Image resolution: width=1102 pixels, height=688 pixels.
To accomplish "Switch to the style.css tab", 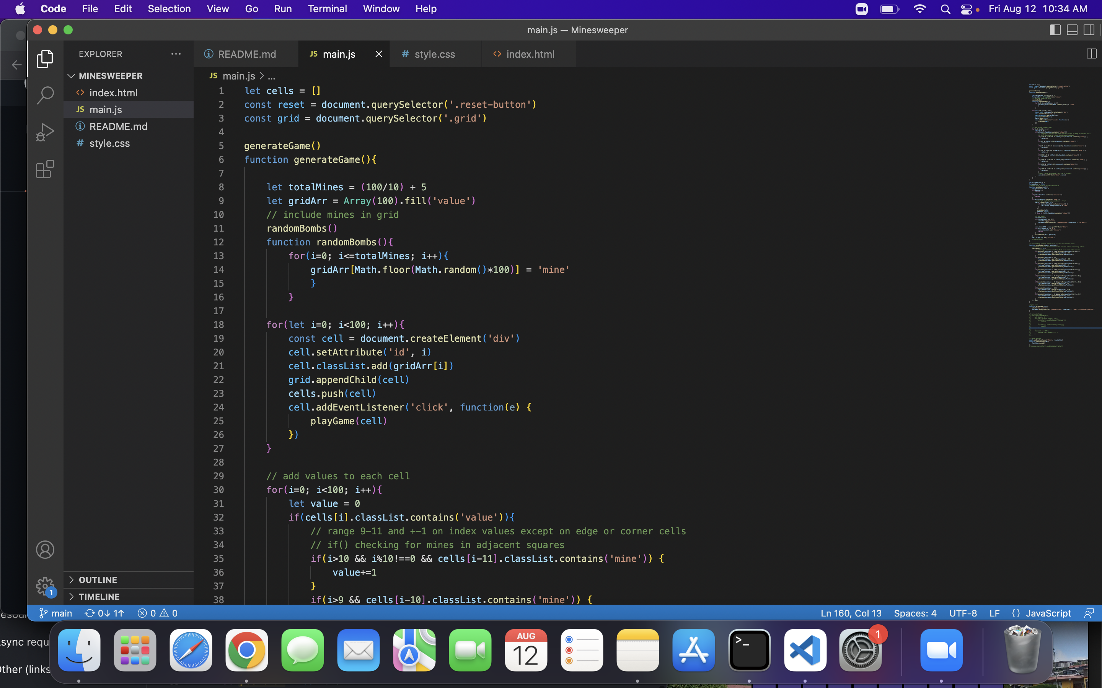I will tap(435, 54).
